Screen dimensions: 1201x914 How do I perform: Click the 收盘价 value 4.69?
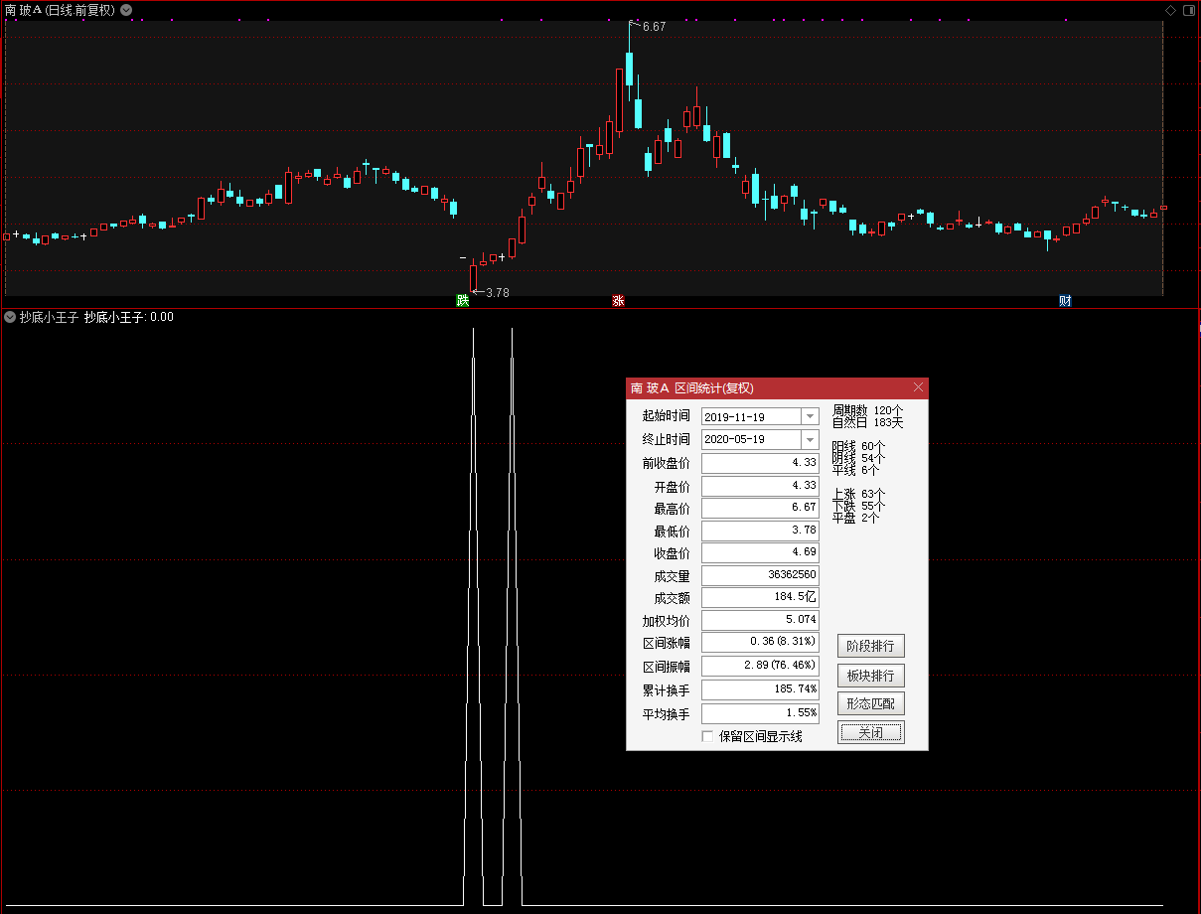760,552
